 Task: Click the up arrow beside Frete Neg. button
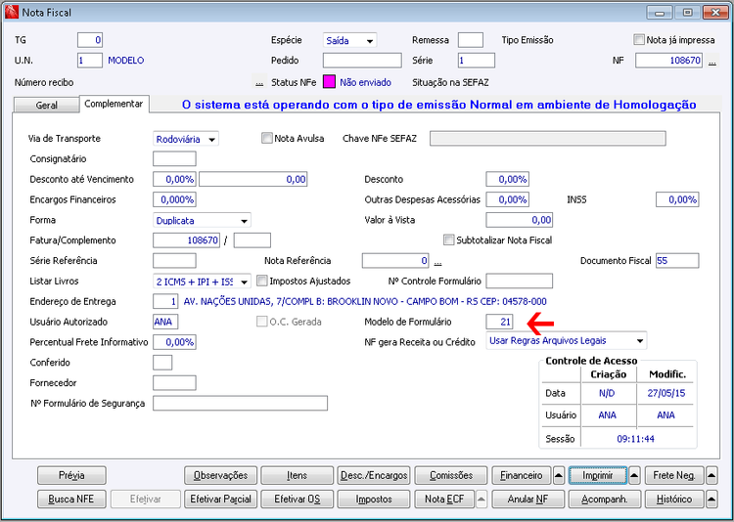711,476
